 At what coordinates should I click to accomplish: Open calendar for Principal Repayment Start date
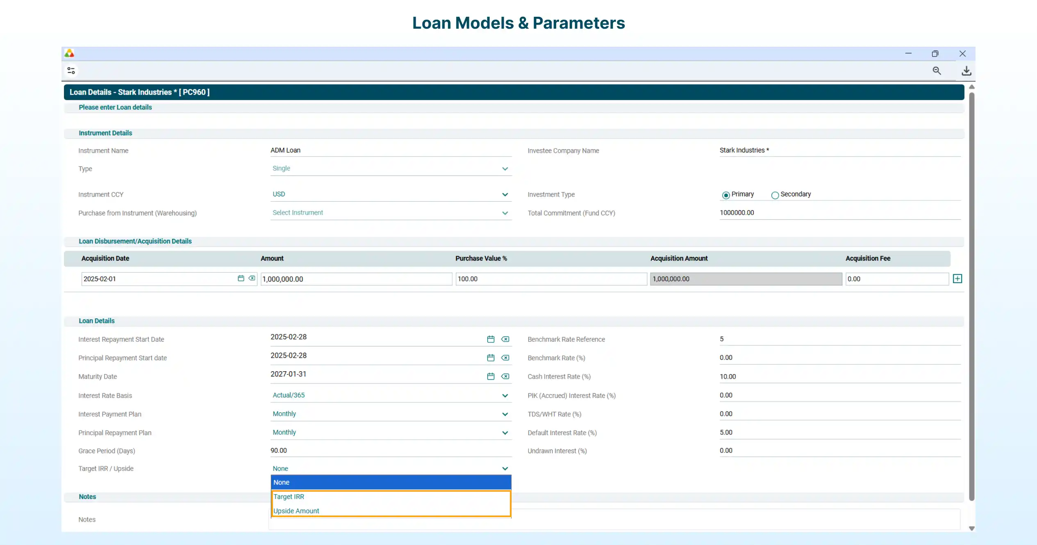tap(491, 358)
